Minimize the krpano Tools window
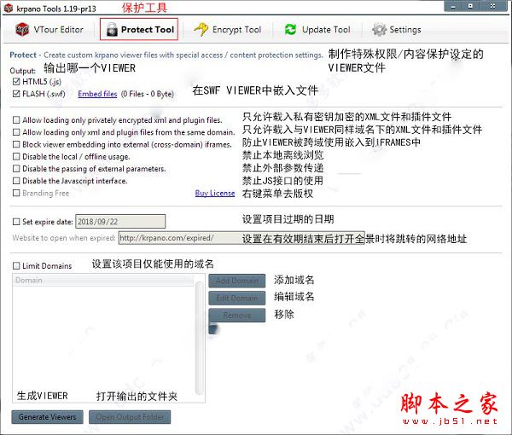Viewport: 512px width, 435px height. click(453, 6)
